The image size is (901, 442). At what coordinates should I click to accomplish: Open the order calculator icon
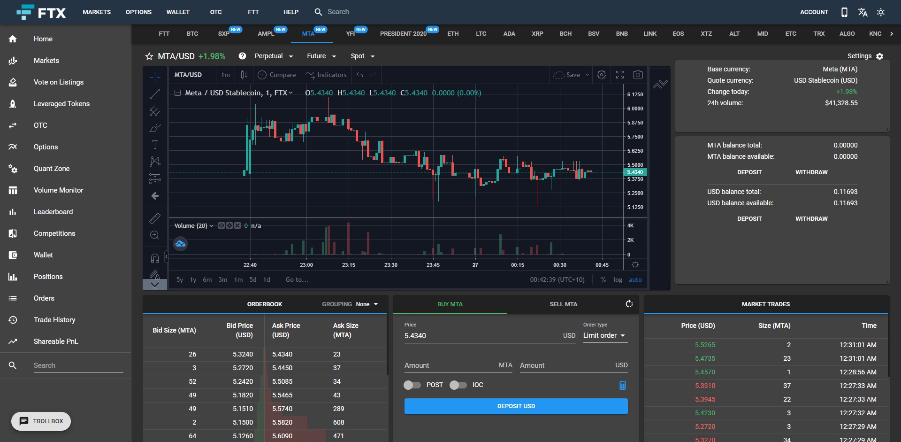623,385
